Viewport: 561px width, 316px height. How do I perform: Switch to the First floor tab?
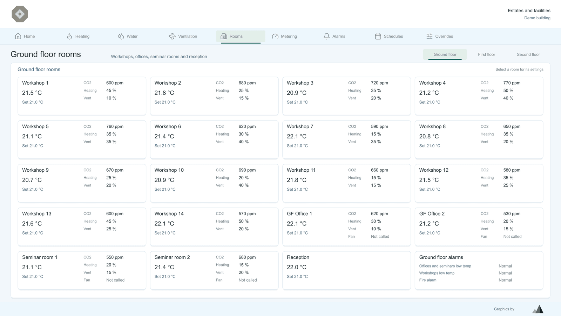(x=486, y=54)
